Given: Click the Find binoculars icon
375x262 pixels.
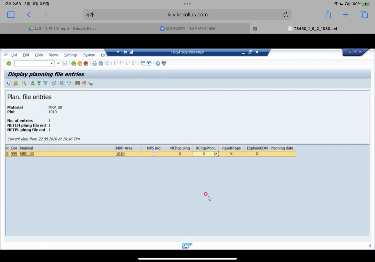Looking at the screenshot, I should (101, 64).
